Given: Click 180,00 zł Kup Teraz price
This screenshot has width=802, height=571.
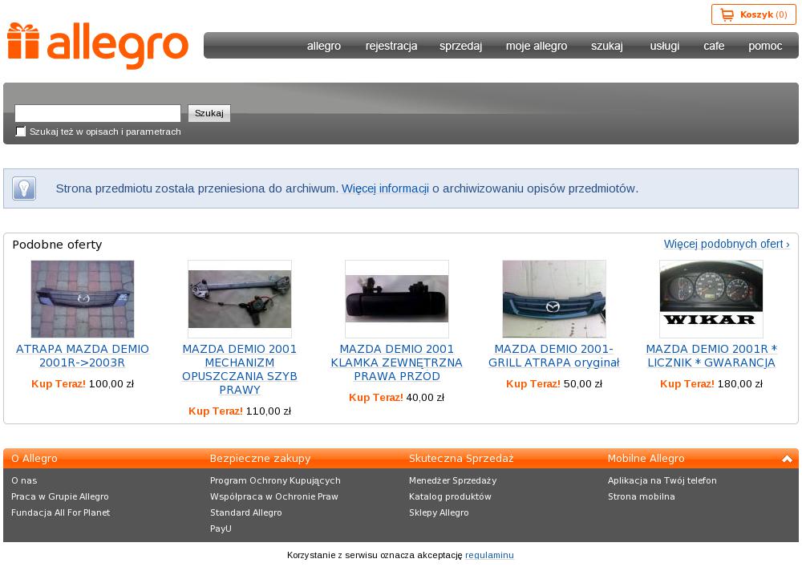Looking at the screenshot, I should pos(711,383).
